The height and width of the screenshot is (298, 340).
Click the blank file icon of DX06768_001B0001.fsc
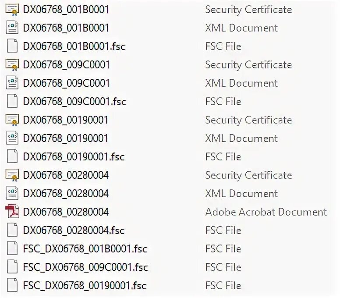12,46
